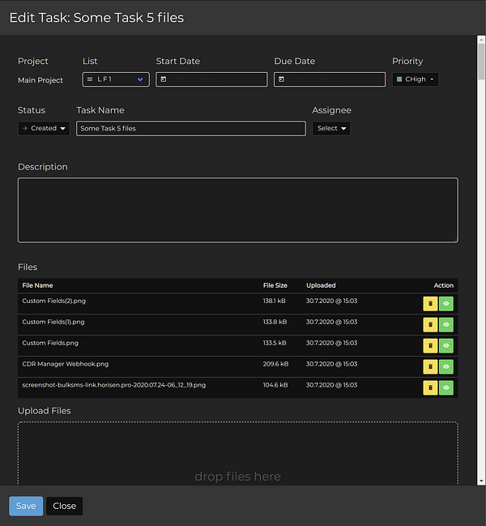Delete the Custom Fields(2).png file
The width and height of the screenshot is (486, 526).
click(429, 303)
